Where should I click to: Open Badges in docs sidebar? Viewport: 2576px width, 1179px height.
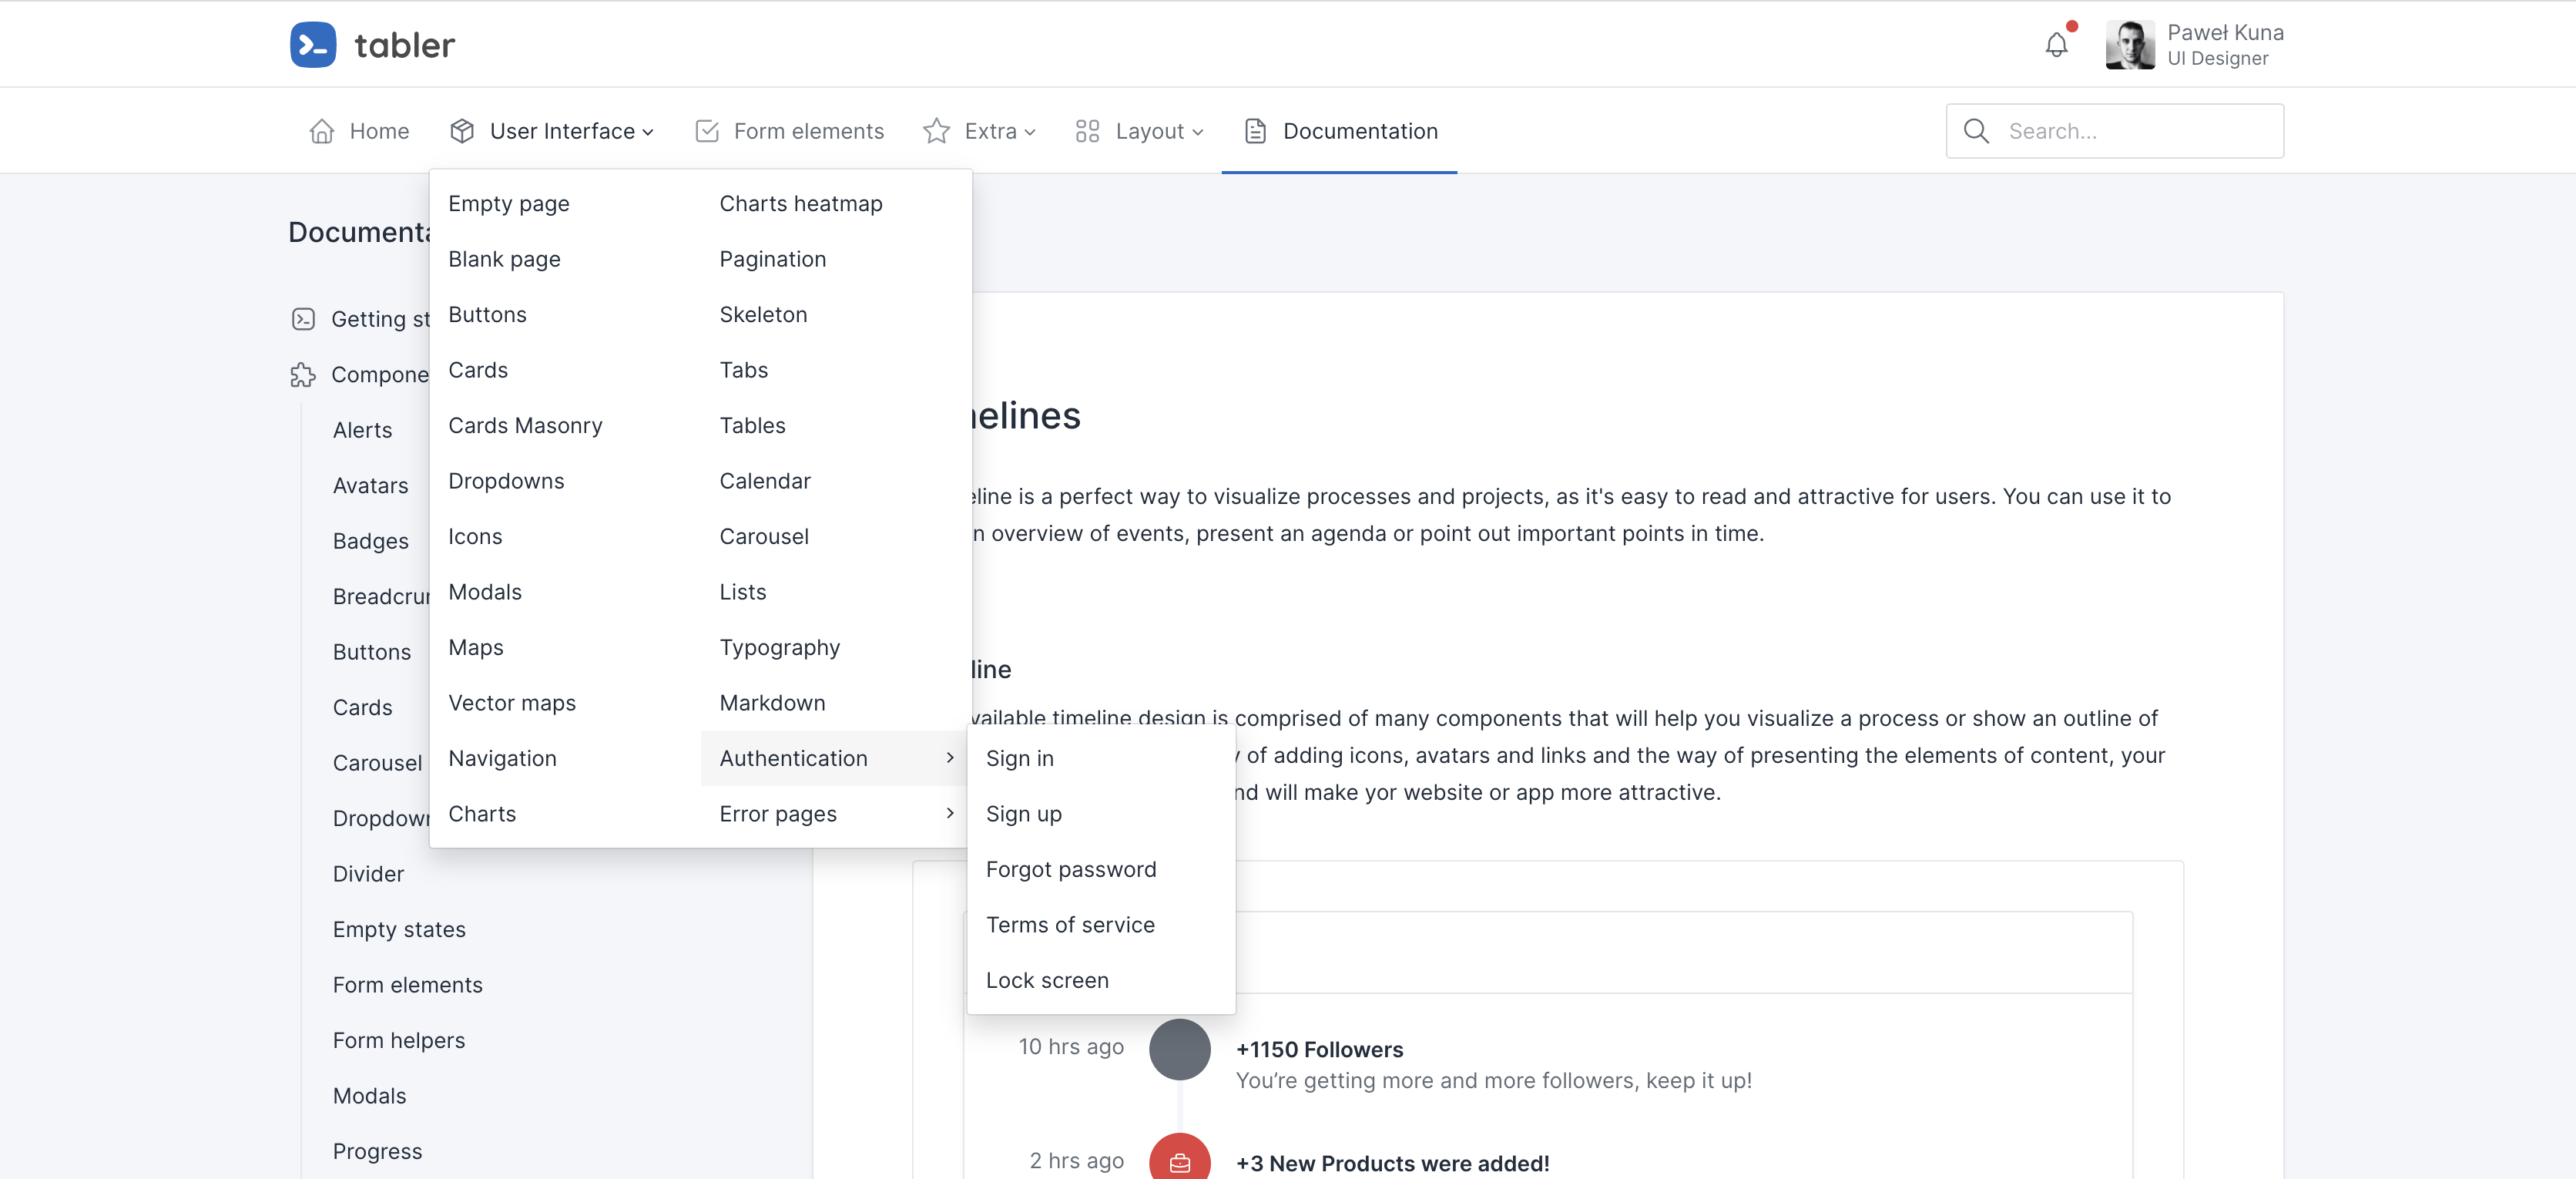[x=370, y=541]
